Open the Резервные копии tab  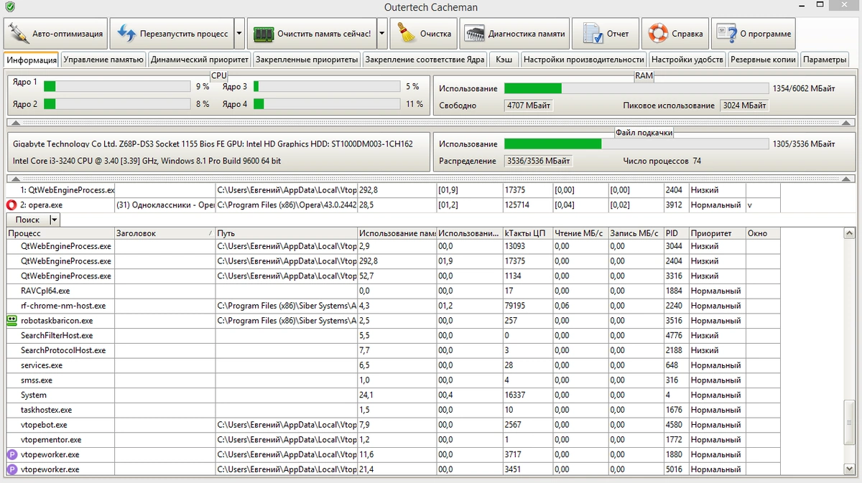click(x=763, y=60)
